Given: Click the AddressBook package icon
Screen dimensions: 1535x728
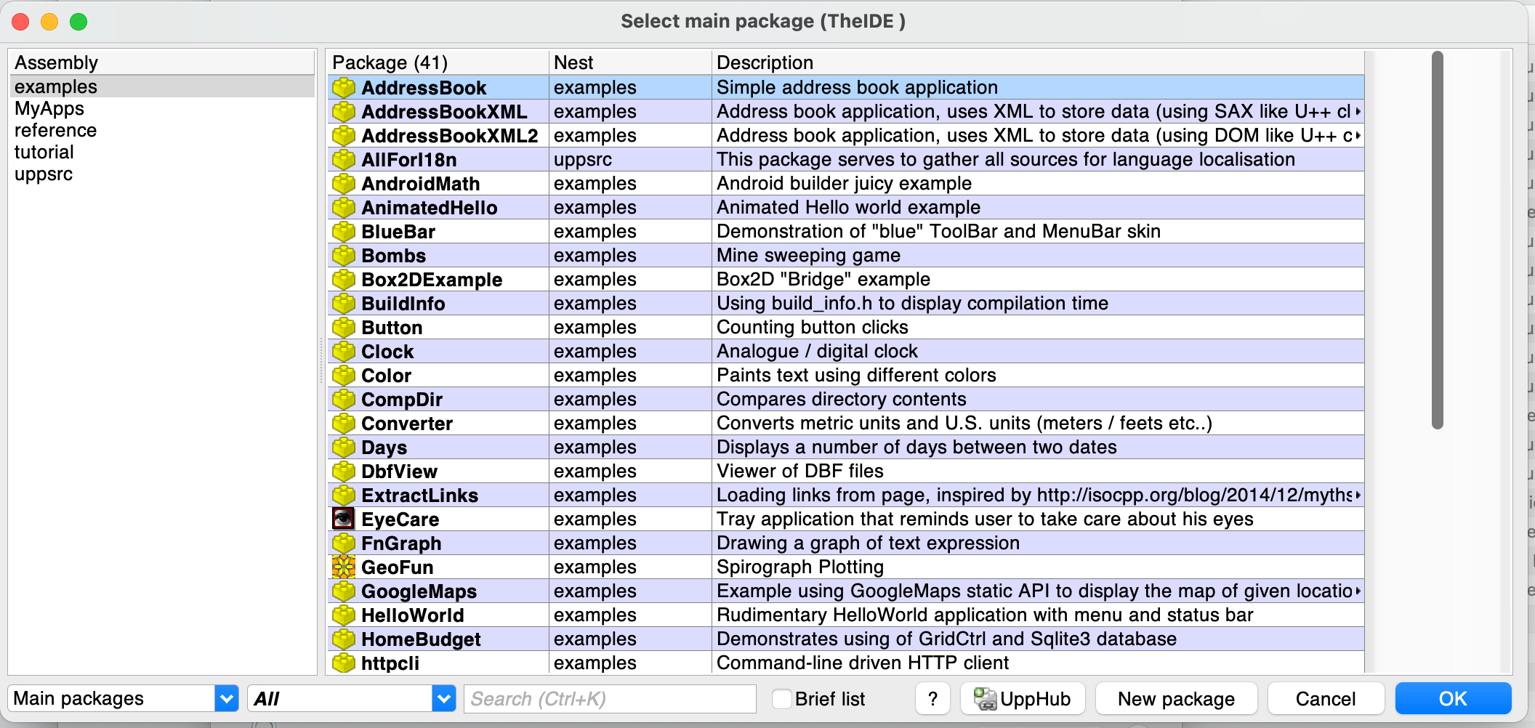Looking at the screenshot, I should (x=343, y=88).
